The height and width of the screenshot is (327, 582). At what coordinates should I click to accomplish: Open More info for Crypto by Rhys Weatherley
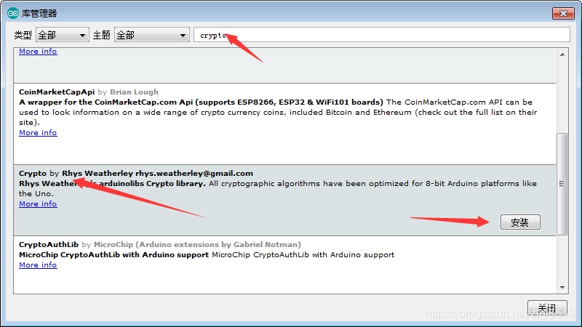pos(38,204)
